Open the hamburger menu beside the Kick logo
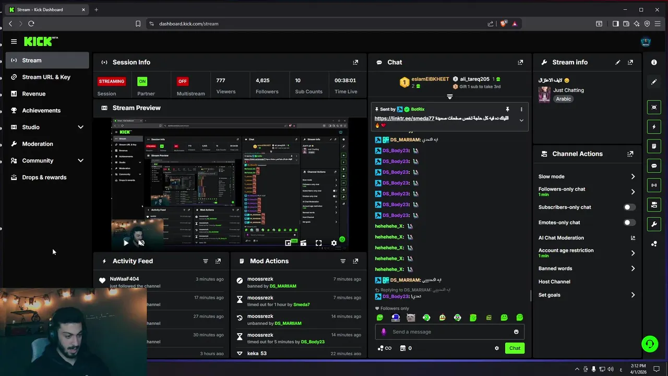The image size is (668, 376). (14, 41)
